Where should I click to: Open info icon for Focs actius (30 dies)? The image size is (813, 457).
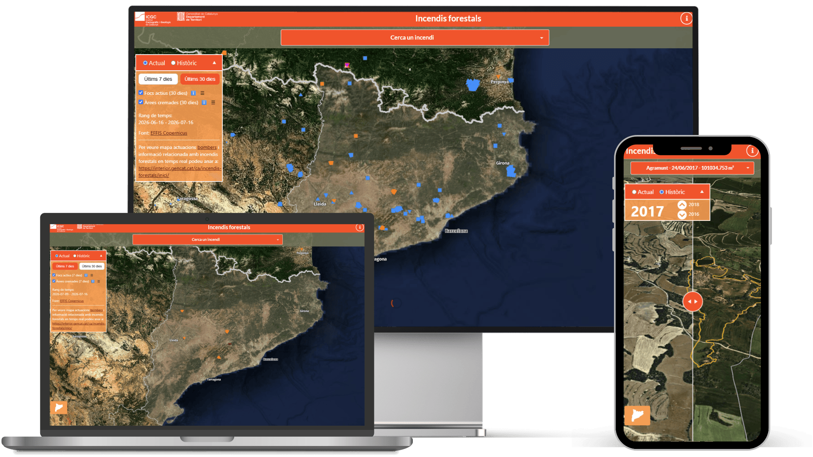(x=193, y=93)
